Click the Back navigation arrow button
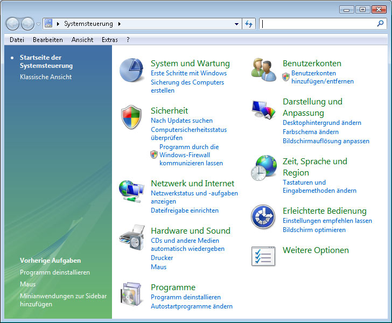This screenshot has width=392, height=323. (12, 24)
